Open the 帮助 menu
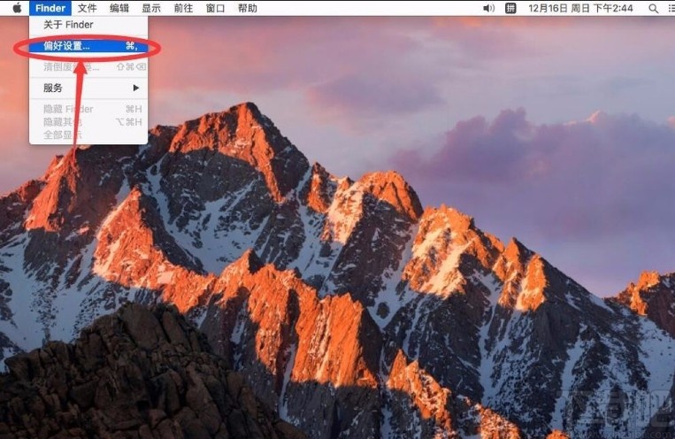 point(247,8)
